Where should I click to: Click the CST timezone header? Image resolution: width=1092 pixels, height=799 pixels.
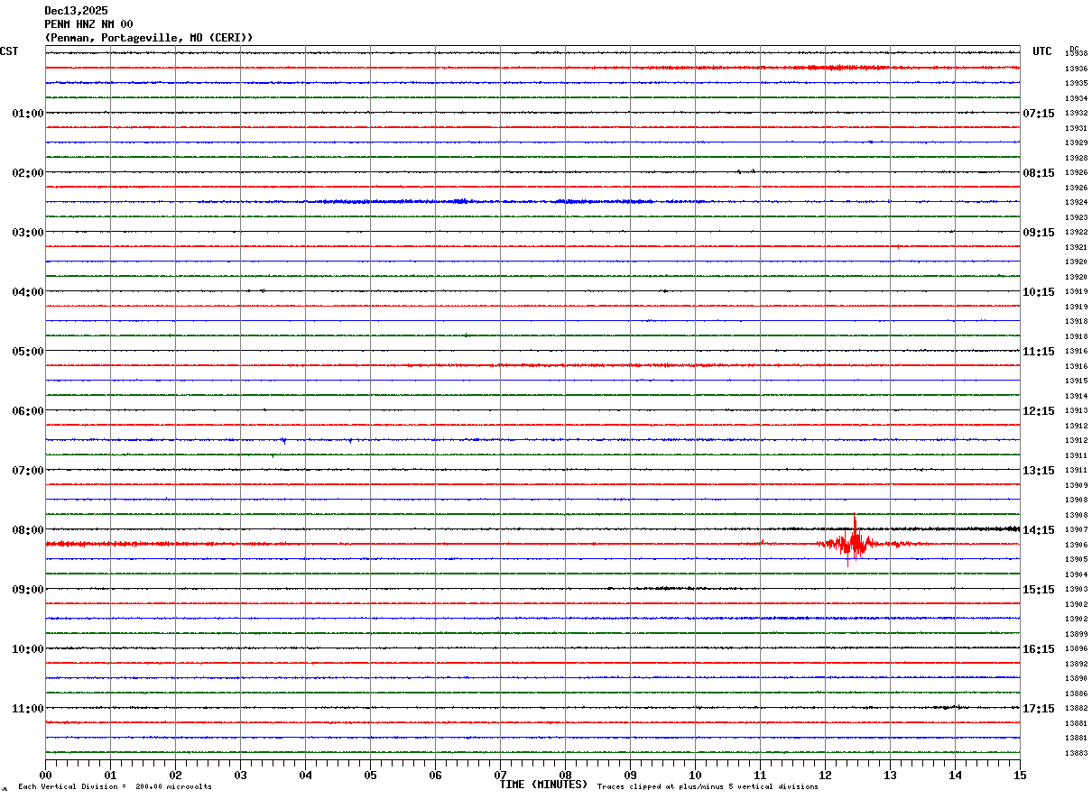(9, 51)
